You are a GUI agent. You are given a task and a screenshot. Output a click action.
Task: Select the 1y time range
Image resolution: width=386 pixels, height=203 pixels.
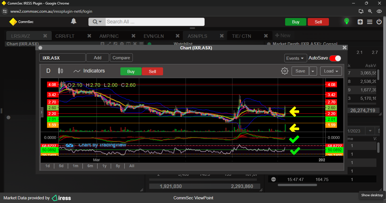point(104,166)
